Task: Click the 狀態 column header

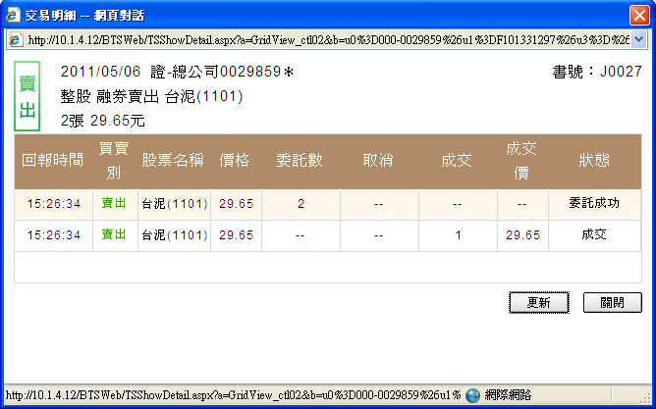Action: pyautogui.click(x=594, y=161)
